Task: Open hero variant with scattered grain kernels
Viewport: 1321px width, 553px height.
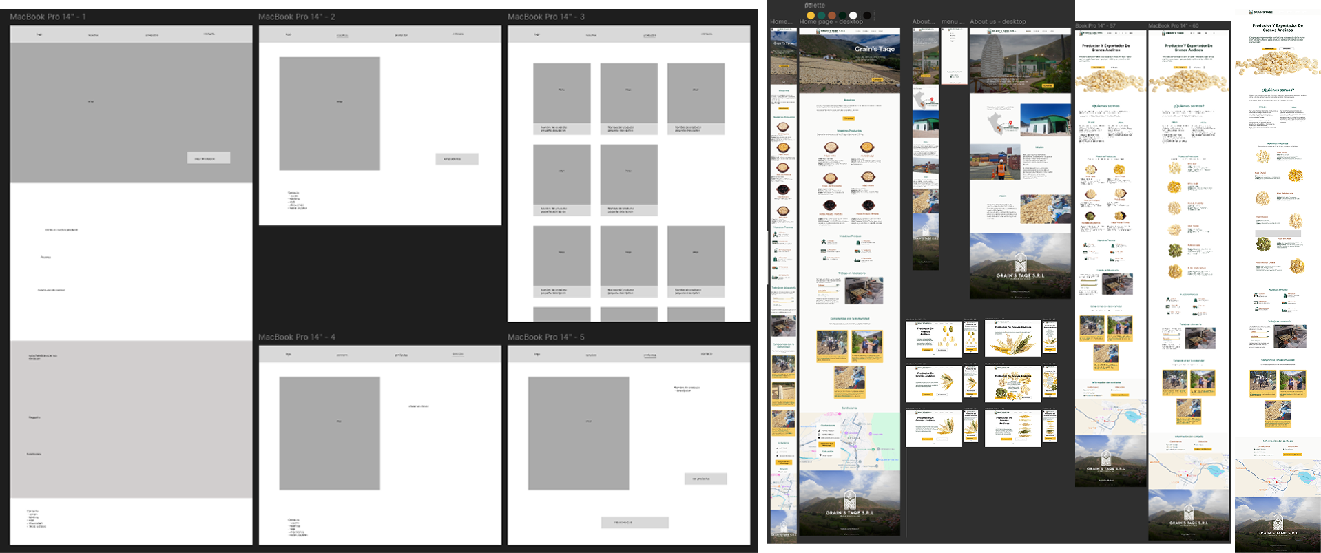Action: coord(934,340)
